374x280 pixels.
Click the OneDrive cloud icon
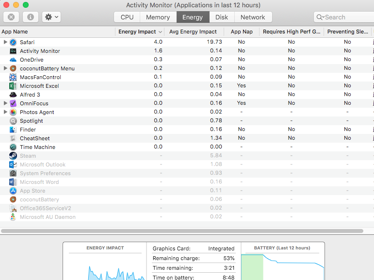coord(13,60)
